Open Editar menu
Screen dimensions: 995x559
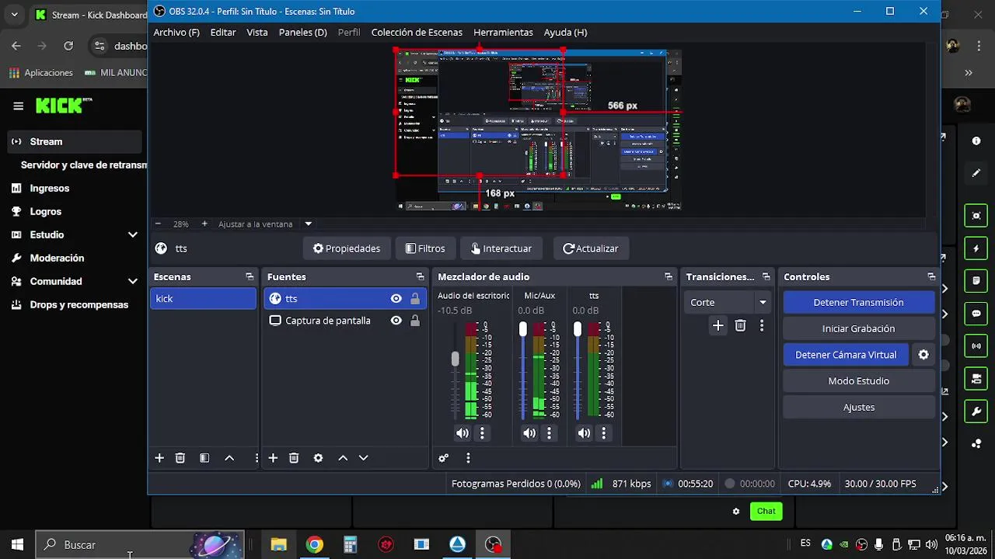pyautogui.click(x=223, y=33)
